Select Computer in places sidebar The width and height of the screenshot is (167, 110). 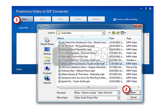(x=47, y=70)
